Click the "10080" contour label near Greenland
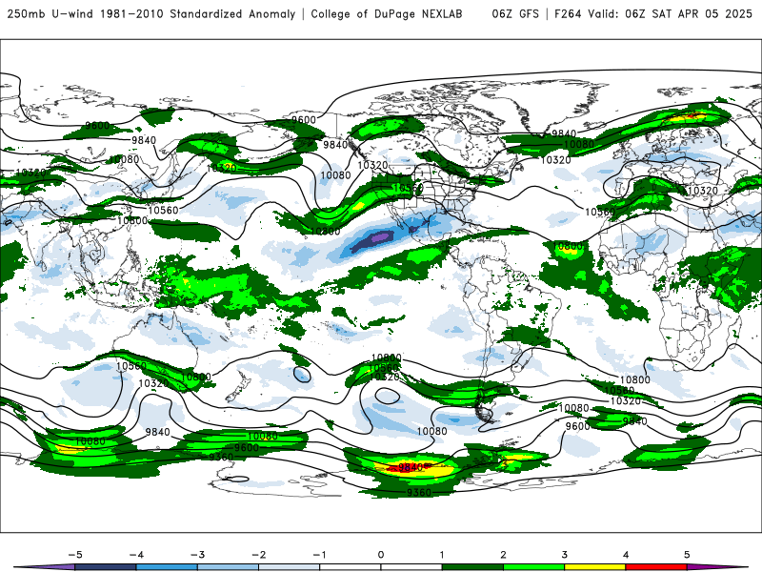Image resolution: width=762 pixels, height=572 pixels. coord(579,145)
